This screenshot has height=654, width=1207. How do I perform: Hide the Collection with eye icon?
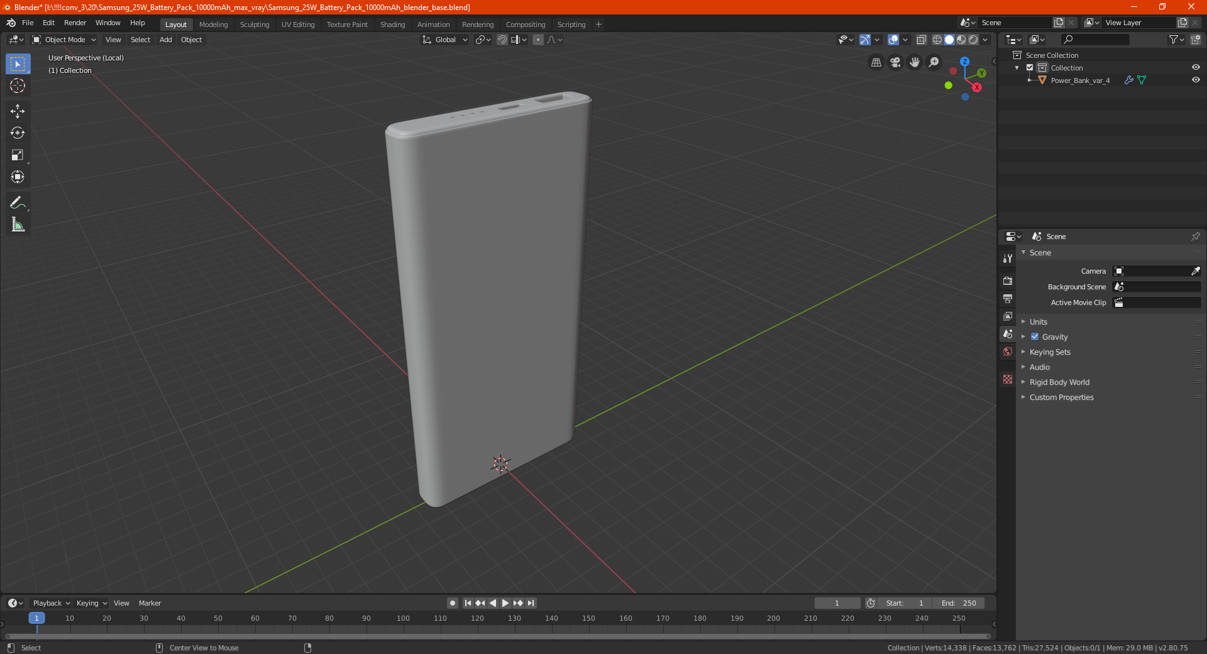pos(1195,68)
